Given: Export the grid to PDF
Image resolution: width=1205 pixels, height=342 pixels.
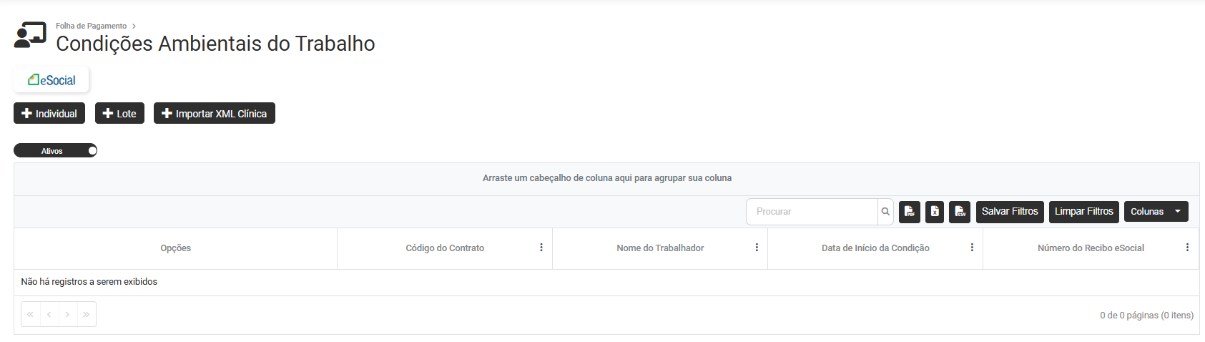Looking at the screenshot, I should pos(909,212).
